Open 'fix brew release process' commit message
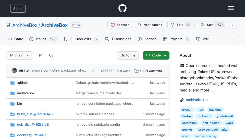 (95, 114)
